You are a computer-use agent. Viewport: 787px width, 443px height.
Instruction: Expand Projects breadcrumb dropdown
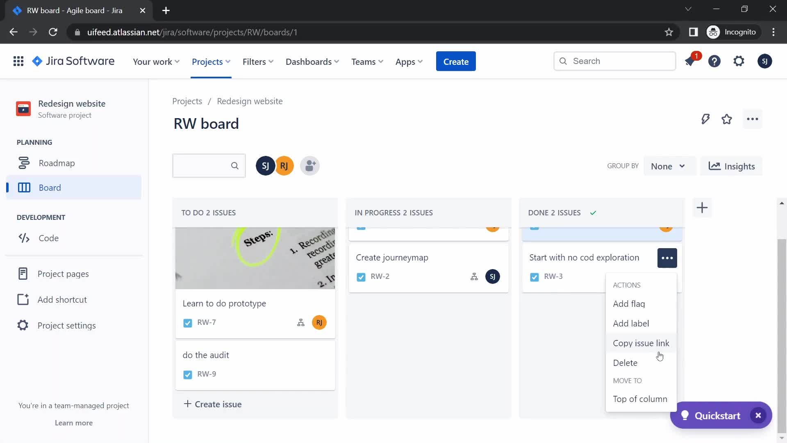(x=187, y=100)
